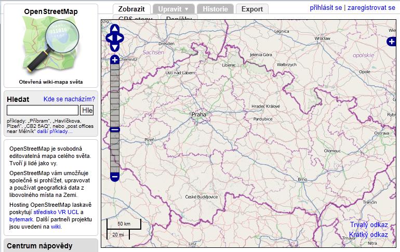This screenshot has height=252, width=400.
Task: Follow the středisko VR UCL link
Action: pos(56,212)
